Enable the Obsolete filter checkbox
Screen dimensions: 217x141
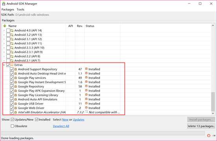click(x=12, y=126)
